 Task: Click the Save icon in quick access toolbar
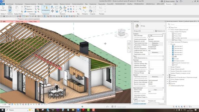point(4,16)
